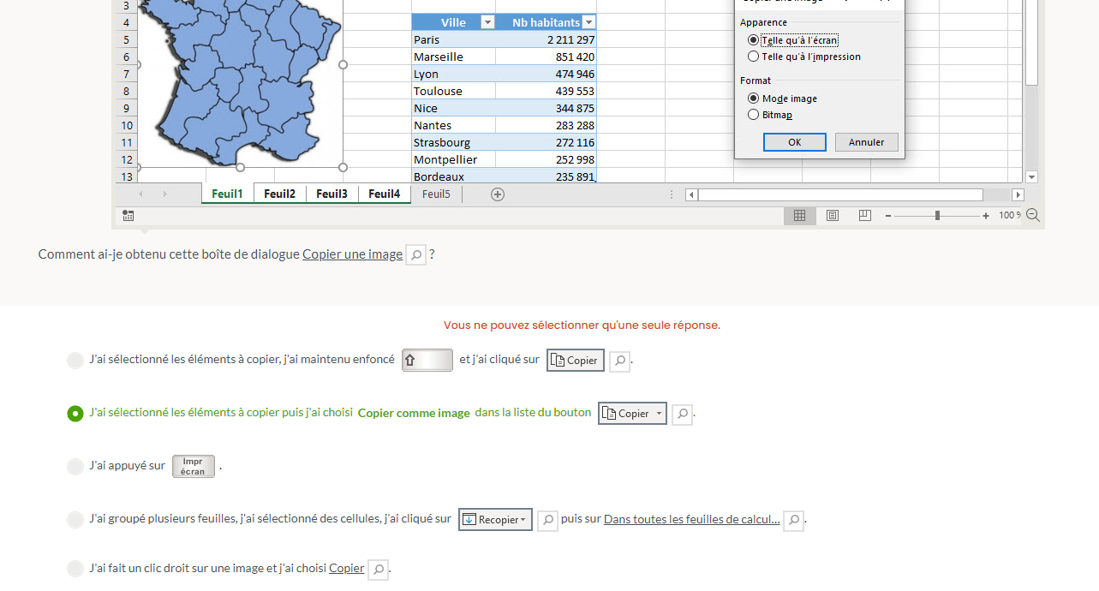Click magnifier beside 'Dans toutes les feuilles de calcul'
Viewport: 1099px width, 591px height.
point(793,520)
